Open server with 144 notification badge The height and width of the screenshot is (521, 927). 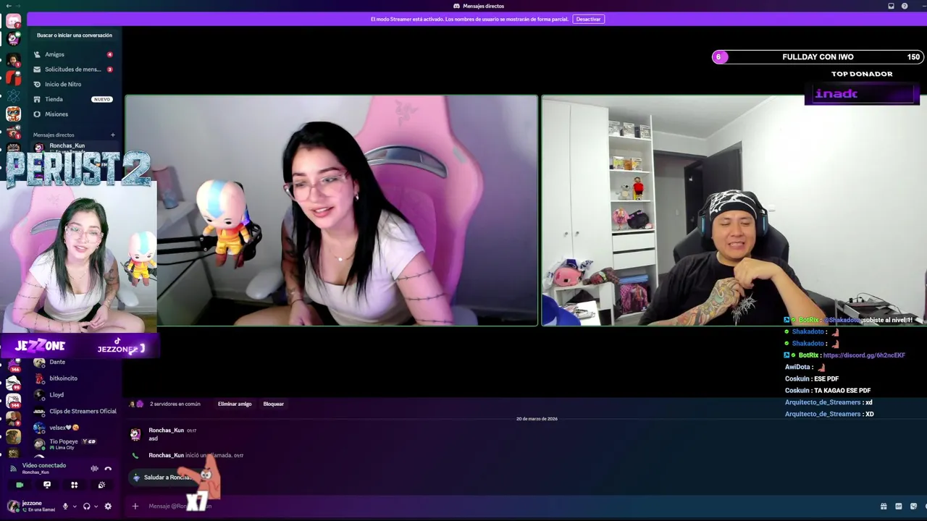pos(13,400)
